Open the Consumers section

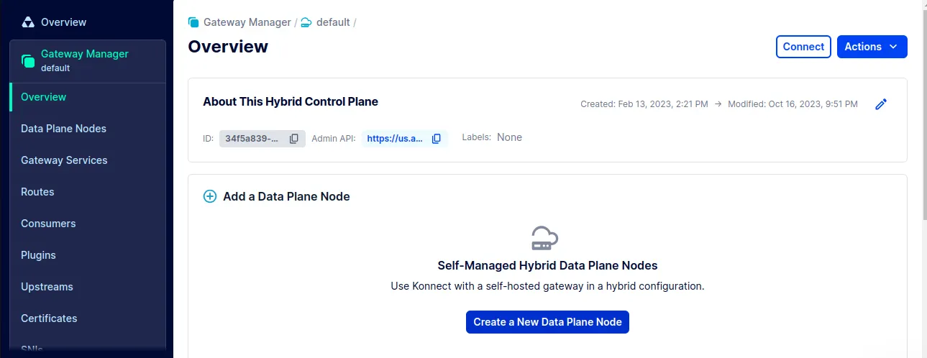pos(48,224)
